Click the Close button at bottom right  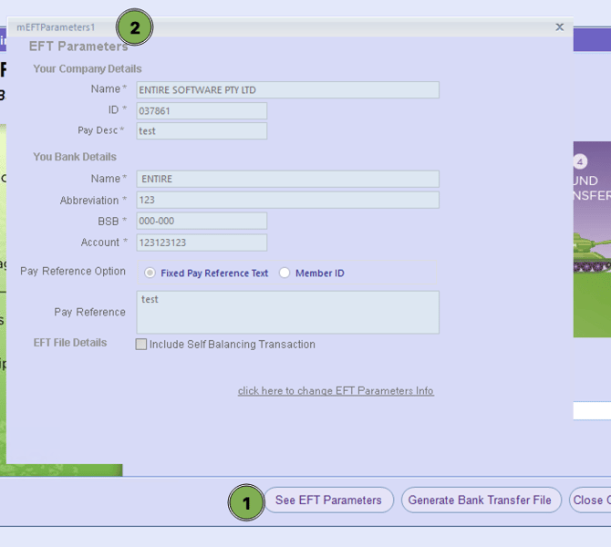tap(589, 501)
